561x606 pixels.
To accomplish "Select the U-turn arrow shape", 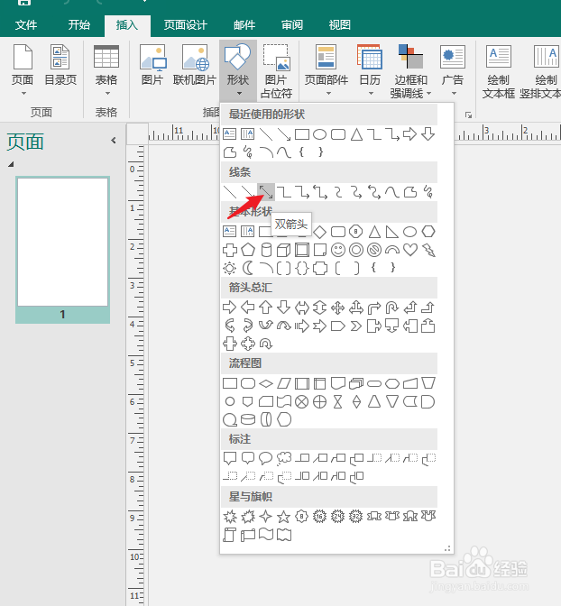I will pyautogui.click(x=392, y=308).
